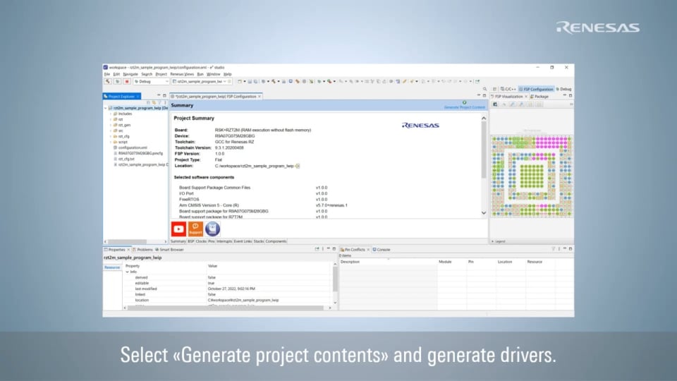Viewport: 677px width, 381px height.
Task: Expand the rzt_gen folder in Project Explorer
Action: coord(111,125)
